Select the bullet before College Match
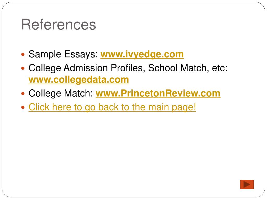 [x=23, y=93]
